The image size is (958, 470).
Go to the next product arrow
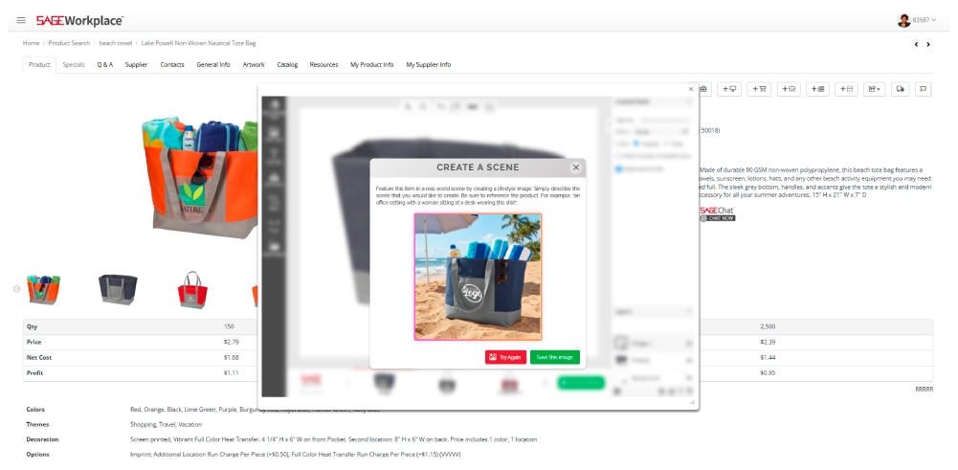tap(928, 44)
